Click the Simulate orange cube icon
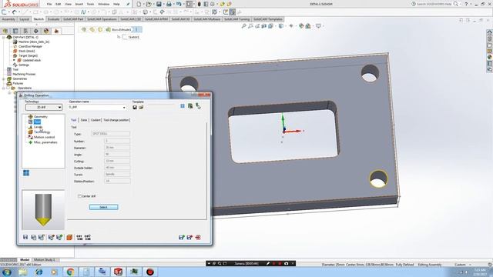Image resolution: width=493 pixels, height=277 pixels. click(x=69, y=237)
